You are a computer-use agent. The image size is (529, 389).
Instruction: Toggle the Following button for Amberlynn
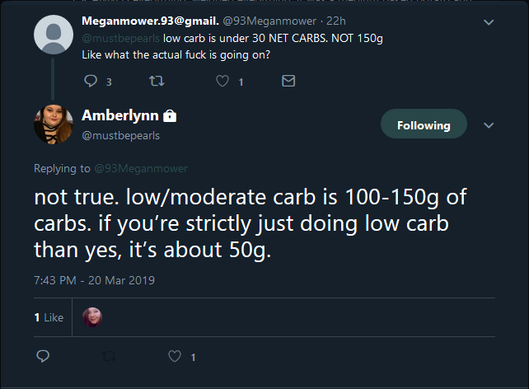coord(424,124)
